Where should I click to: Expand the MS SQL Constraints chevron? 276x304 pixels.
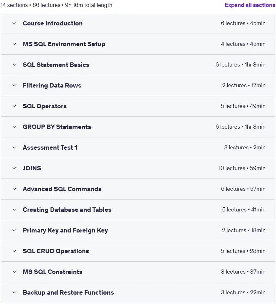point(14,272)
